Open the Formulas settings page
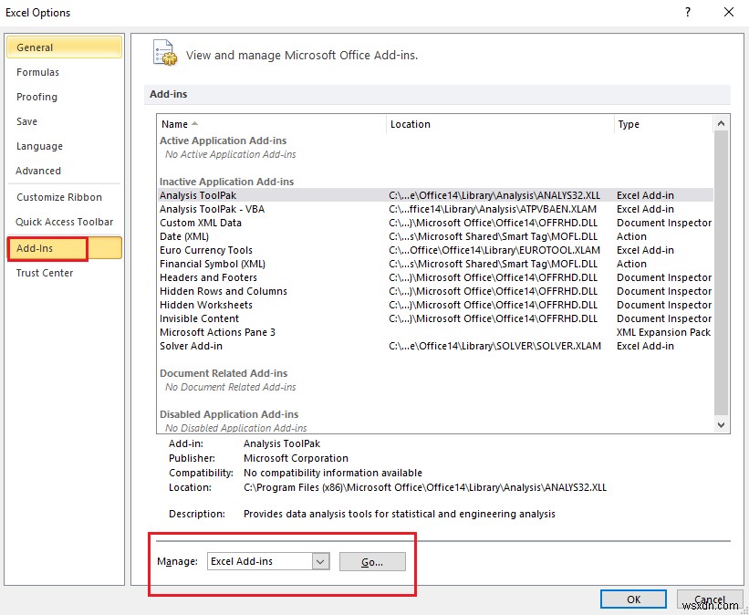Screen dimensions: 749x615 click(x=38, y=72)
